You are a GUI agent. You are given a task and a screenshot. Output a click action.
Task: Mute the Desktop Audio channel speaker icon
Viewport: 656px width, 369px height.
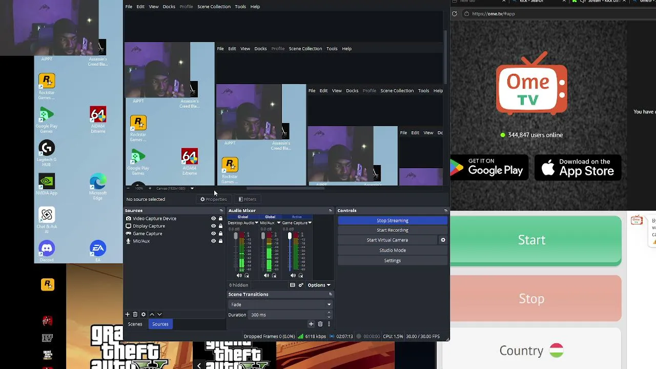pos(239,276)
